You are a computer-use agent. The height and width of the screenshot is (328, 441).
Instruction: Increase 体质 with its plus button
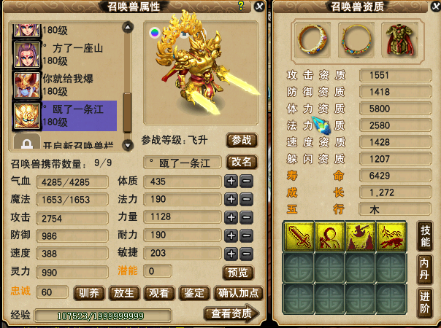[231, 181]
